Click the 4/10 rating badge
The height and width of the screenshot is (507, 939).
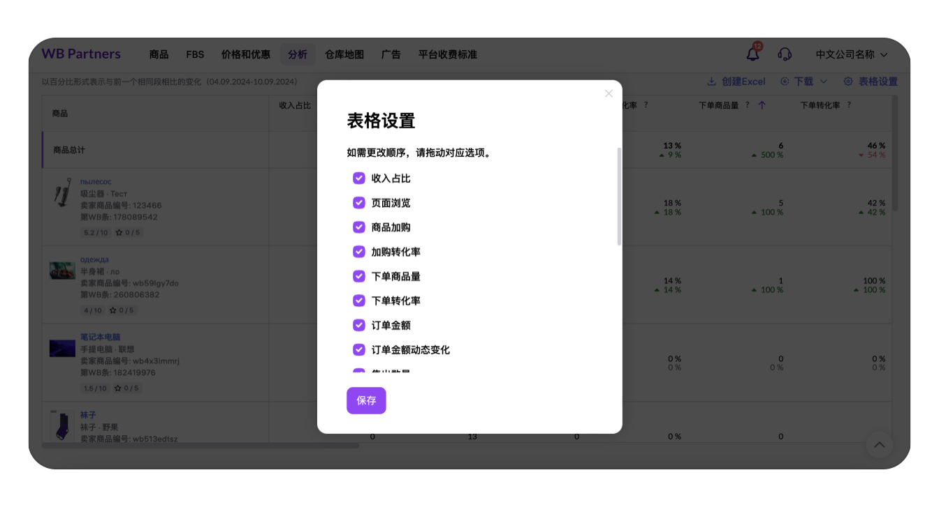coord(93,310)
